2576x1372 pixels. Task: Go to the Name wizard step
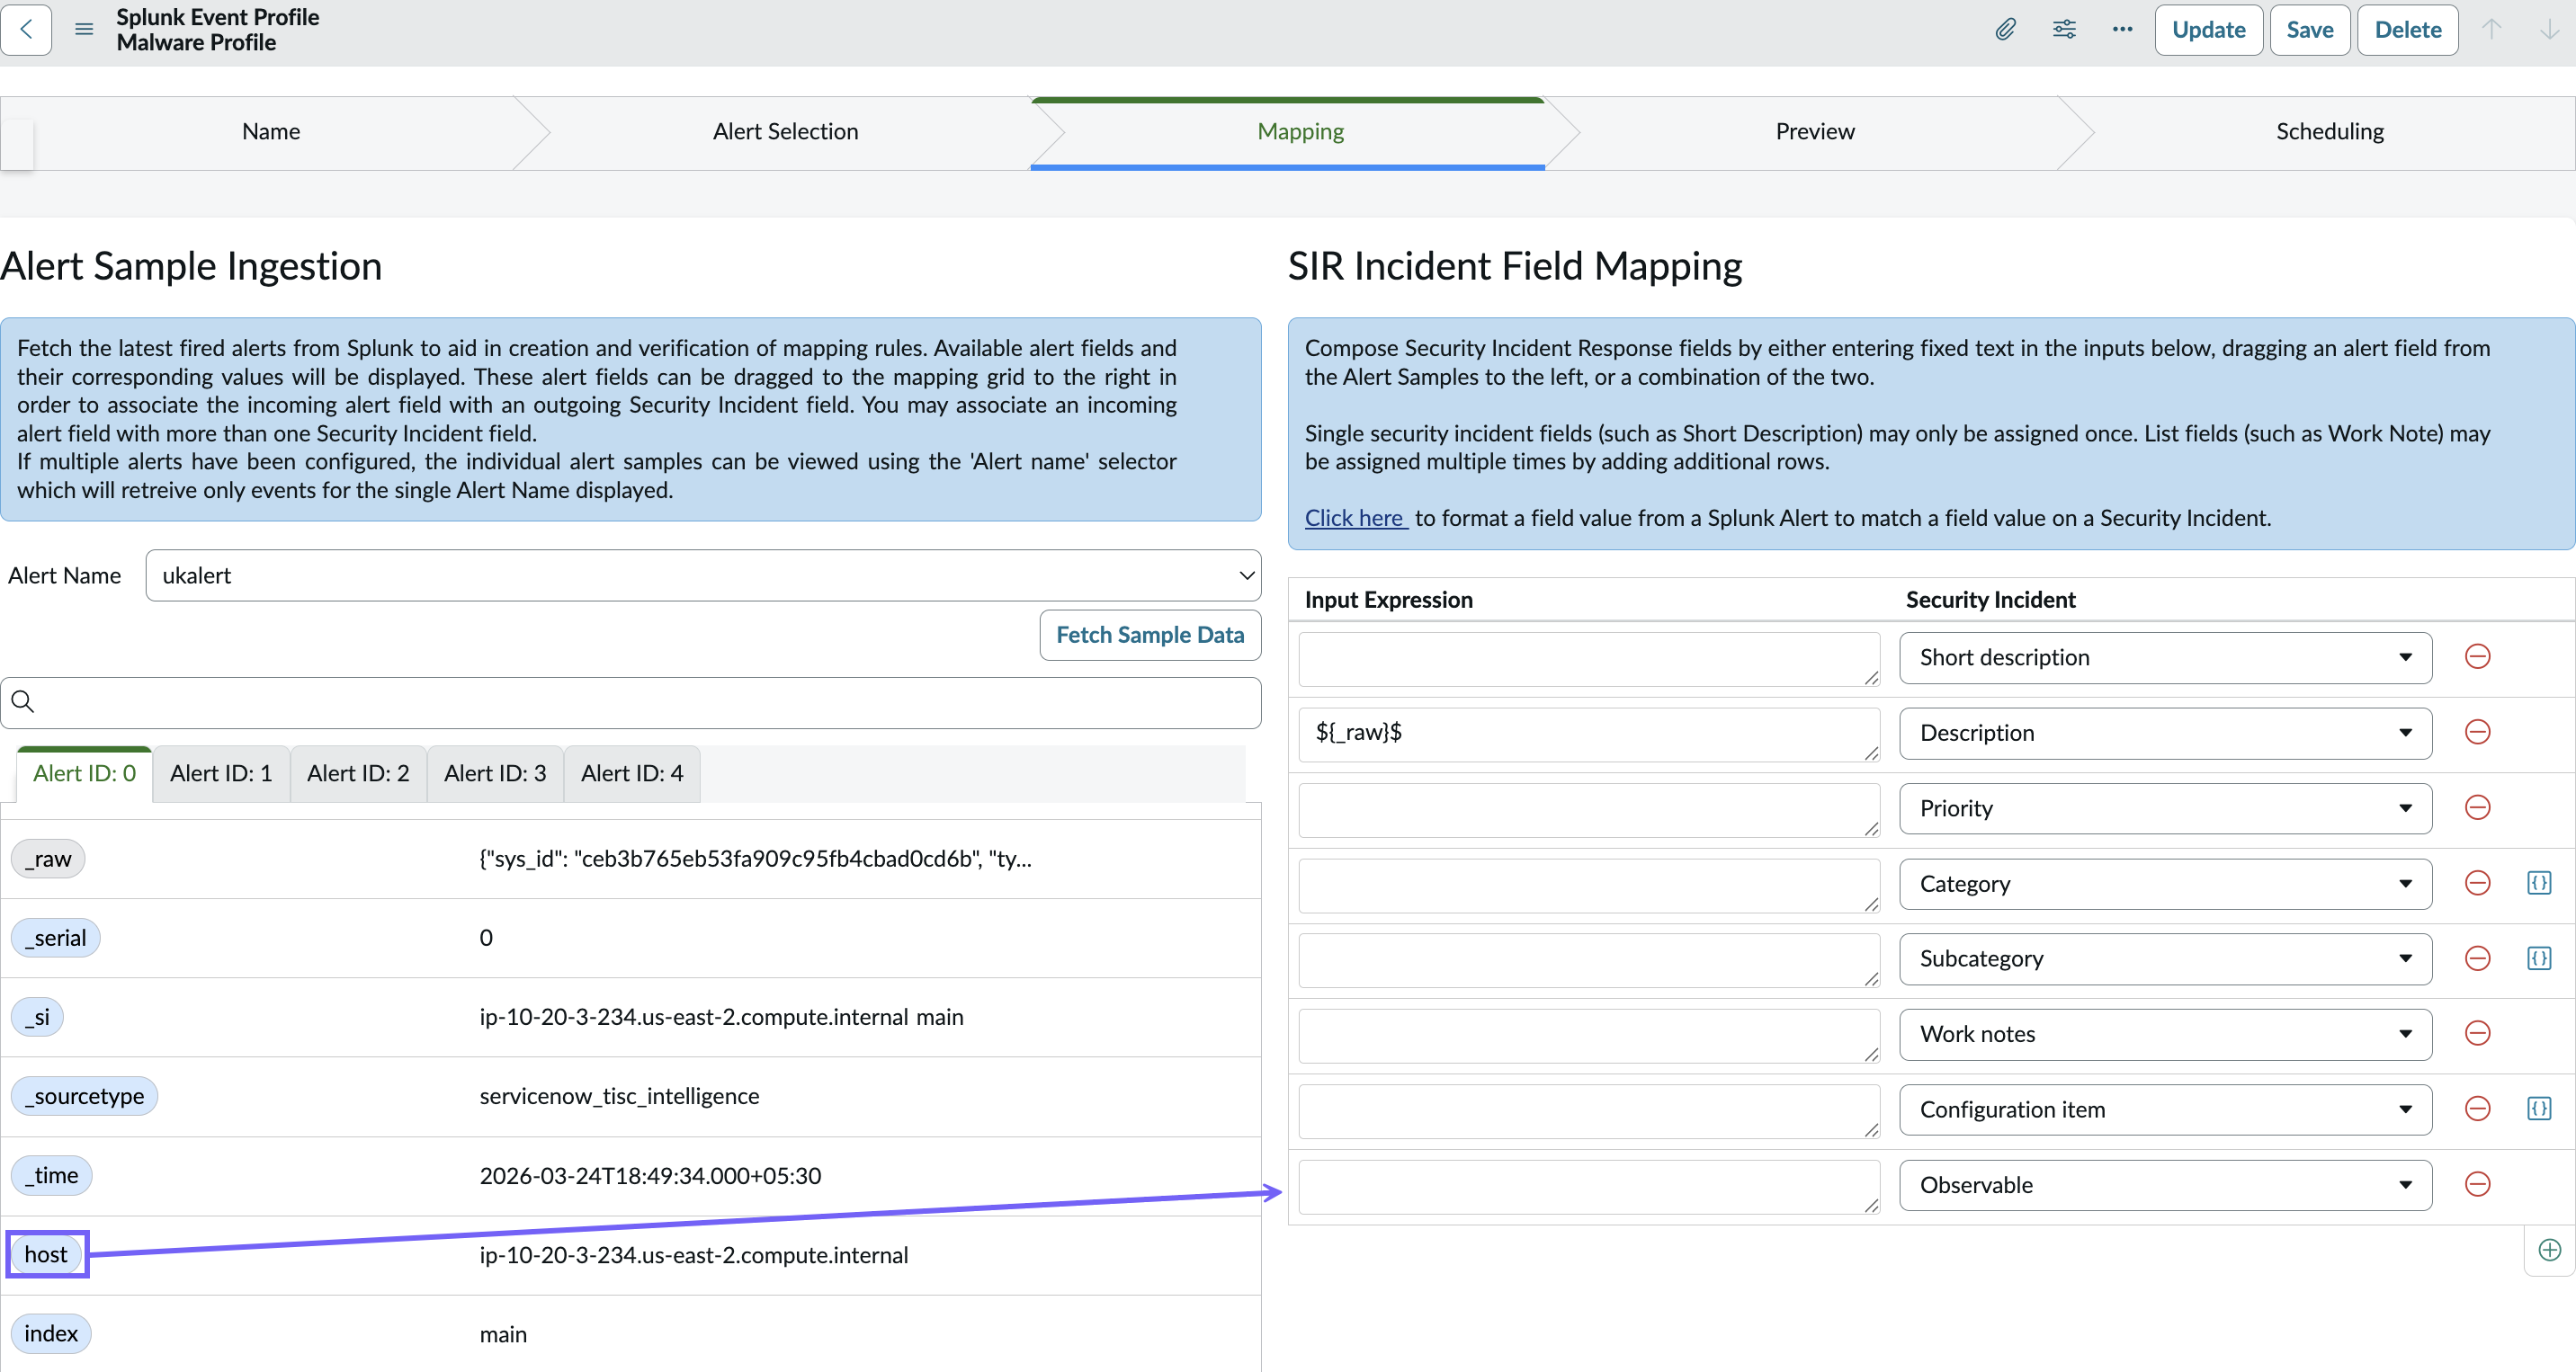click(271, 132)
